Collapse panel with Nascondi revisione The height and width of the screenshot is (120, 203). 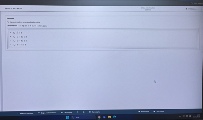(25, 113)
